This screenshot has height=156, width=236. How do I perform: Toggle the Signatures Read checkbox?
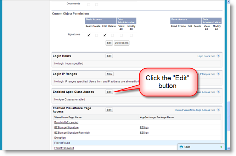click(x=89, y=35)
